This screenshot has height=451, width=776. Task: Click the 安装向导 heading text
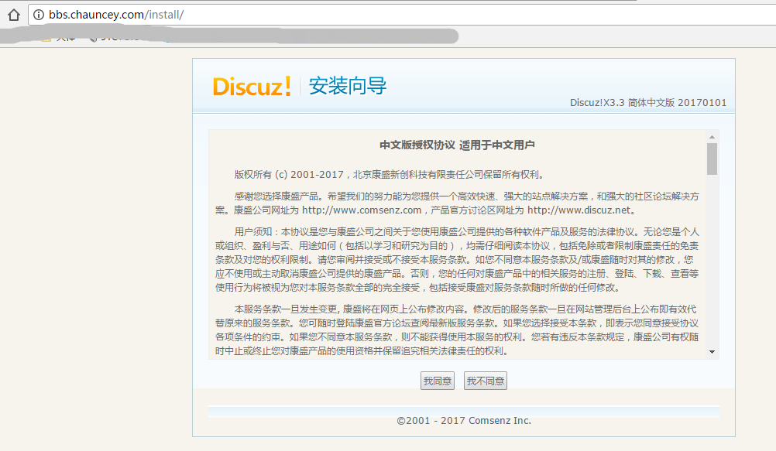(x=348, y=86)
